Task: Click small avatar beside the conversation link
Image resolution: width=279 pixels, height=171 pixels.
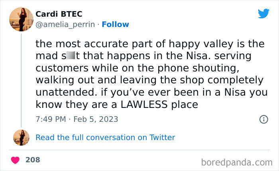Action: (21, 138)
